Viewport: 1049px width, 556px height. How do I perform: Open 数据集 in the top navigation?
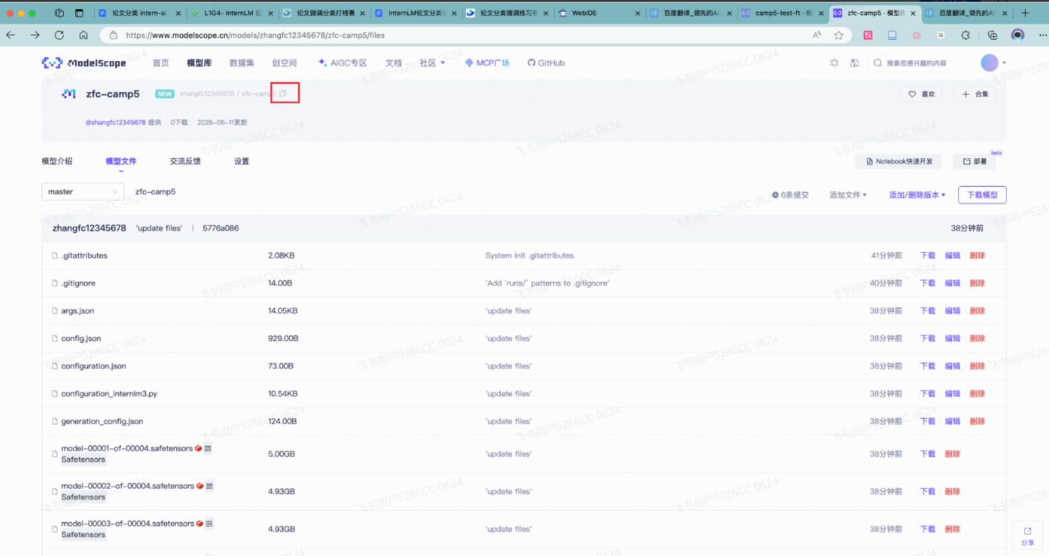pyautogui.click(x=242, y=63)
